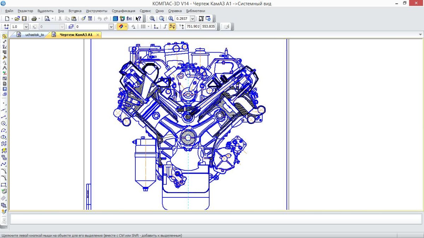
Task: Open the Спецификация menu
Action: pyautogui.click(x=123, y=11)
